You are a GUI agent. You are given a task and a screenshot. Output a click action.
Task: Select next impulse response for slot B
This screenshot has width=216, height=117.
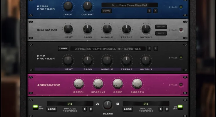coord(167,109)
